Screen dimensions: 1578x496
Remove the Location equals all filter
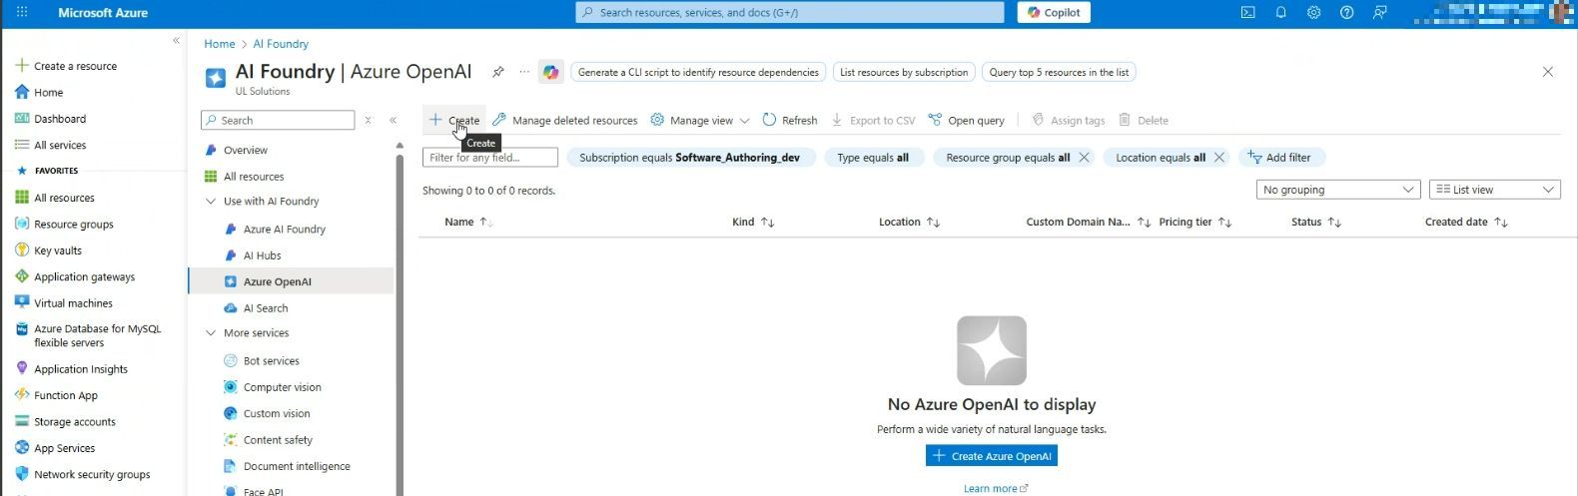click(1218, 158)
